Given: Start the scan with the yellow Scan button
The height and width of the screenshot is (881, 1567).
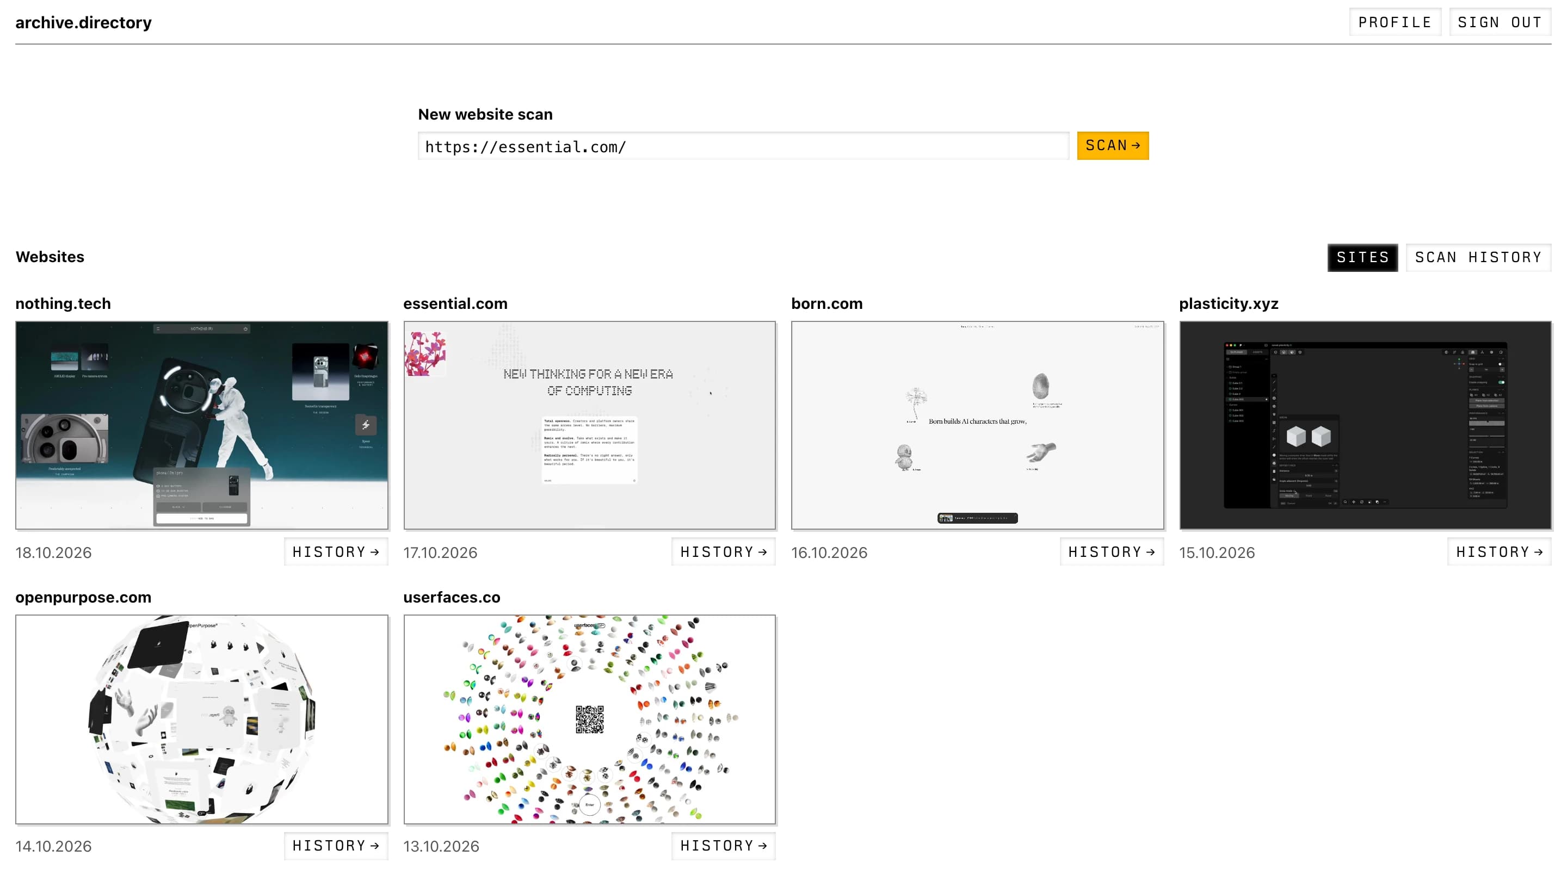Looking at the screenshot, I should (1113, 146).
